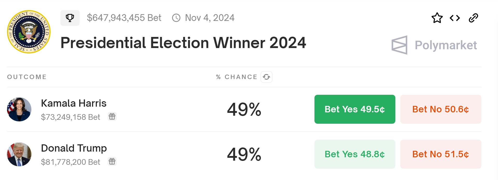The width and height of the screenshot is (498, 180).
Task: Click Bet Yes 49.5¢ for Harris
Action: coord(355,109)
